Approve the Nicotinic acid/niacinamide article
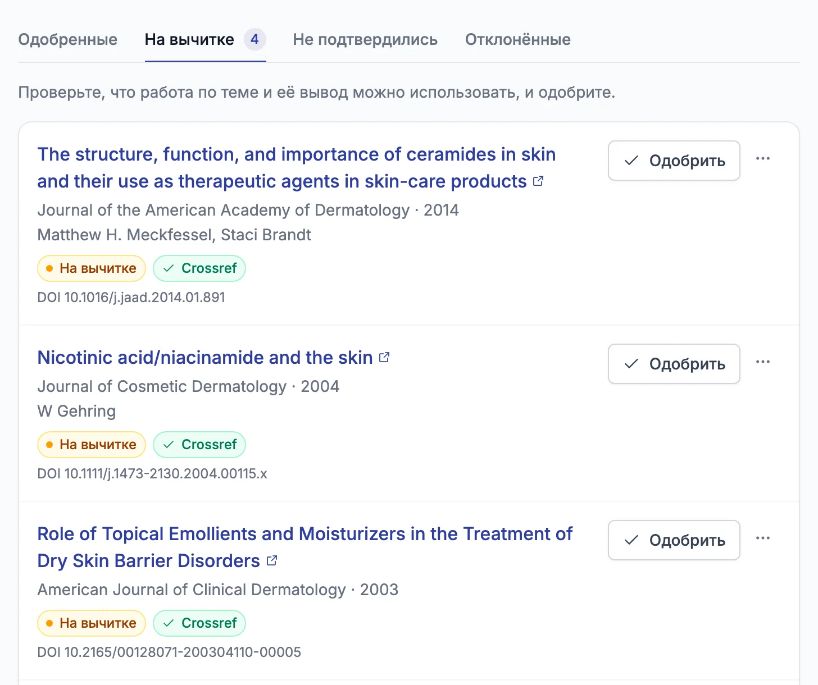818x685 pixels. (674, 364)
